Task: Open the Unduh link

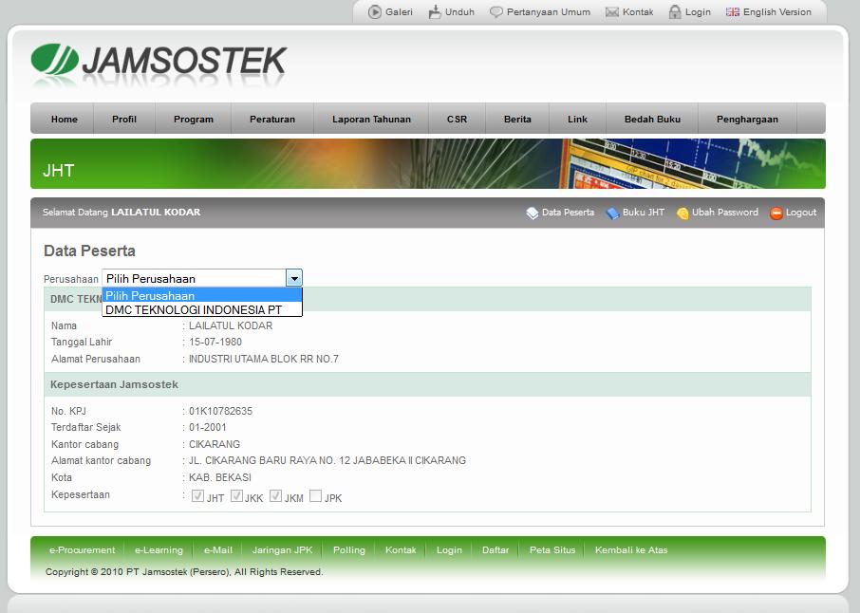Action: click(x=459, y=12)
